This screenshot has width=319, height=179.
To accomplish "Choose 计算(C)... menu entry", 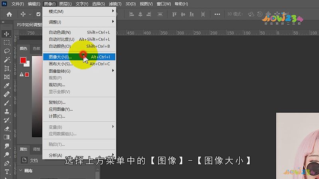I will pos(79,116).
